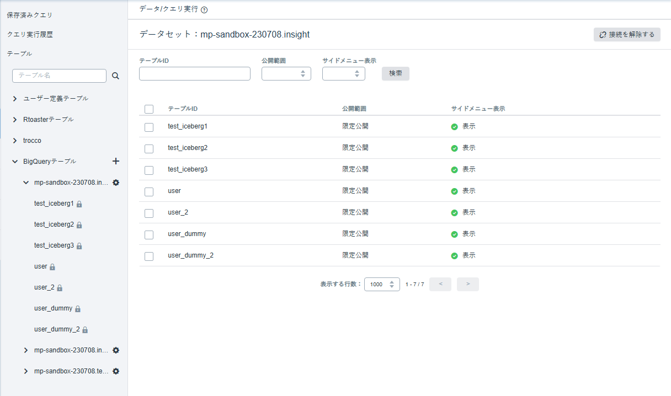
Task: Check the user row checkbox
Action: [149, 192]
